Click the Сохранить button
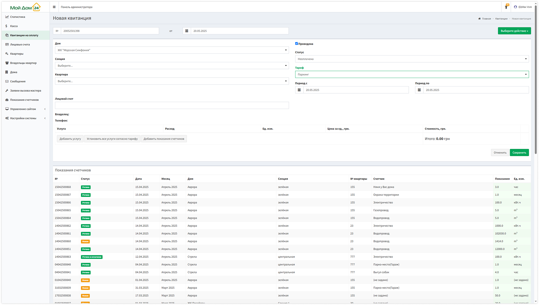This screenshot has height=305, width=539. click(519, 152)
